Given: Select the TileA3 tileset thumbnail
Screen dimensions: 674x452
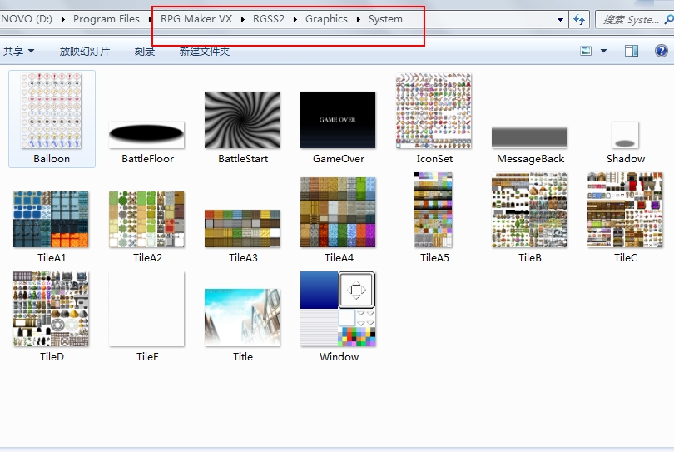Looking at the screenshot, I should [x=242, y=228].
